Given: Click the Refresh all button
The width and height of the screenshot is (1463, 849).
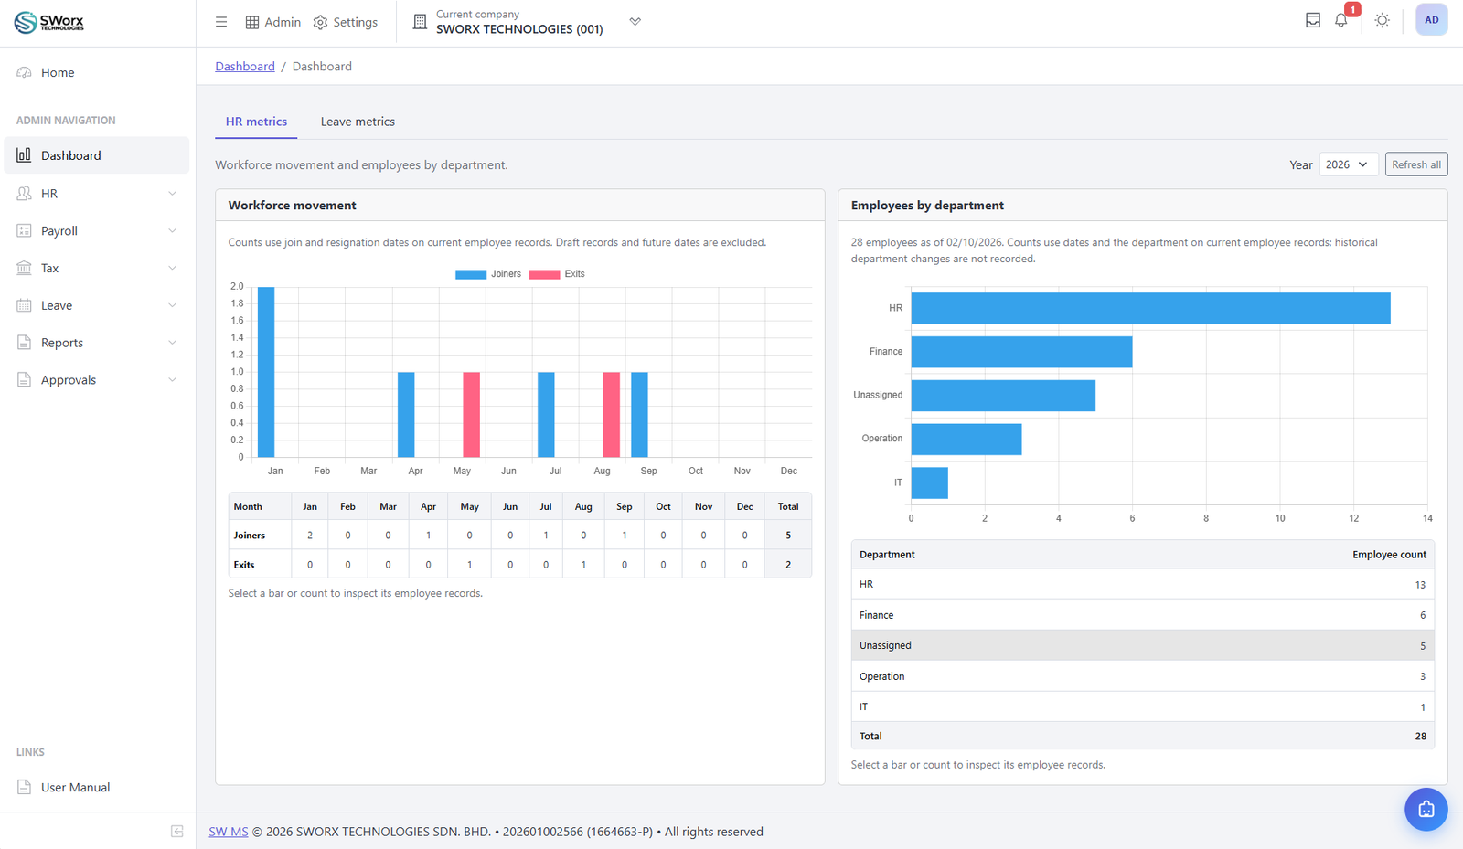Looking at the screenshot, I should coord(1416,164).
